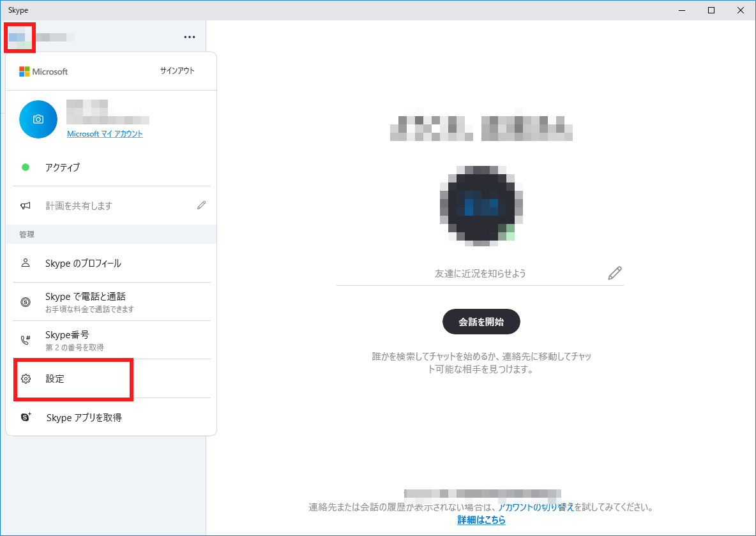The image size is (756, 536).
Task: Click 計画を共有します mood field
Action: [111, 205]
